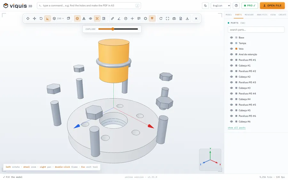Close the viewer toolbar with X
The height and width of the screenshot is (180, 288).
(x=196, y=18)
